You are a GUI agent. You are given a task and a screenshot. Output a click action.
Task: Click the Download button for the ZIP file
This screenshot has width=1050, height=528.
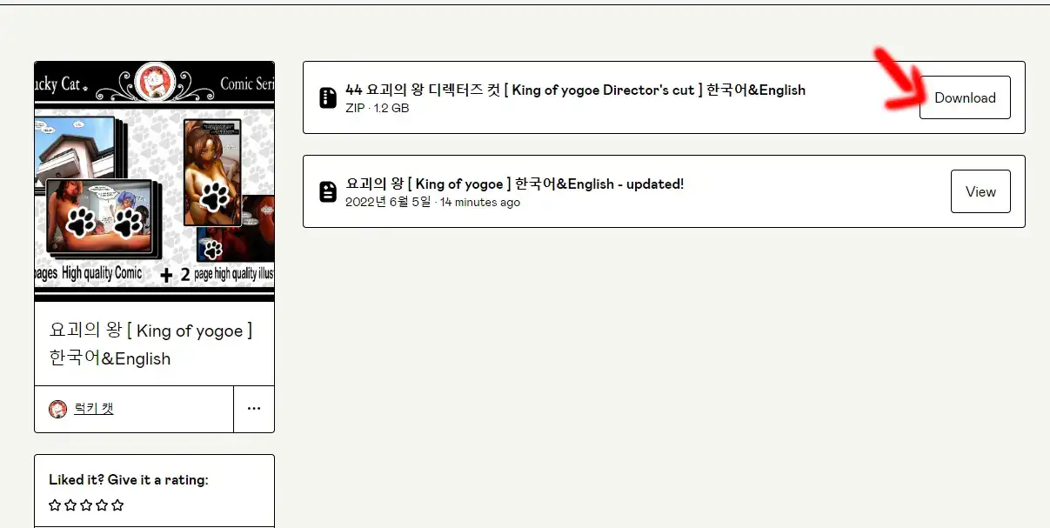[965, 97]
